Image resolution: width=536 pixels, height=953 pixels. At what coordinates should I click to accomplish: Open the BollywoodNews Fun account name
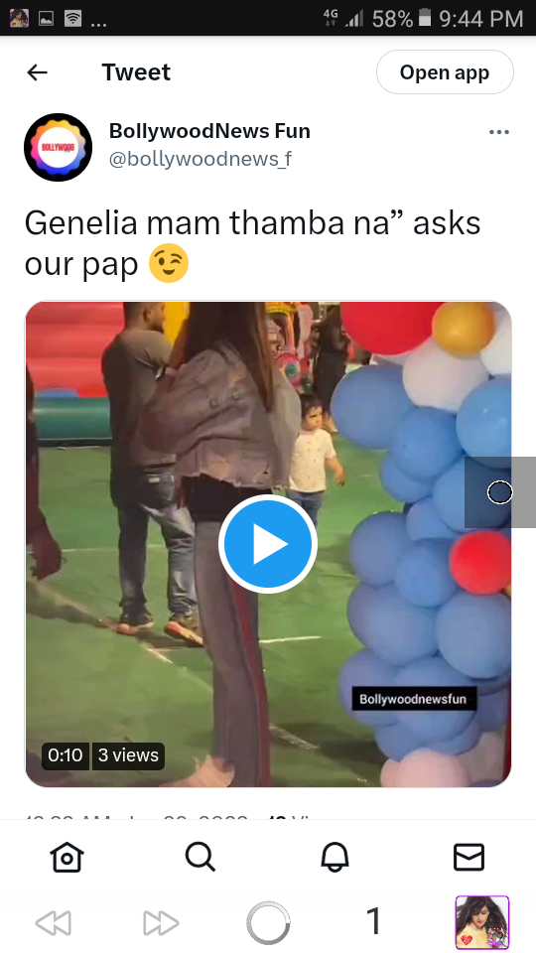(209, 131)
